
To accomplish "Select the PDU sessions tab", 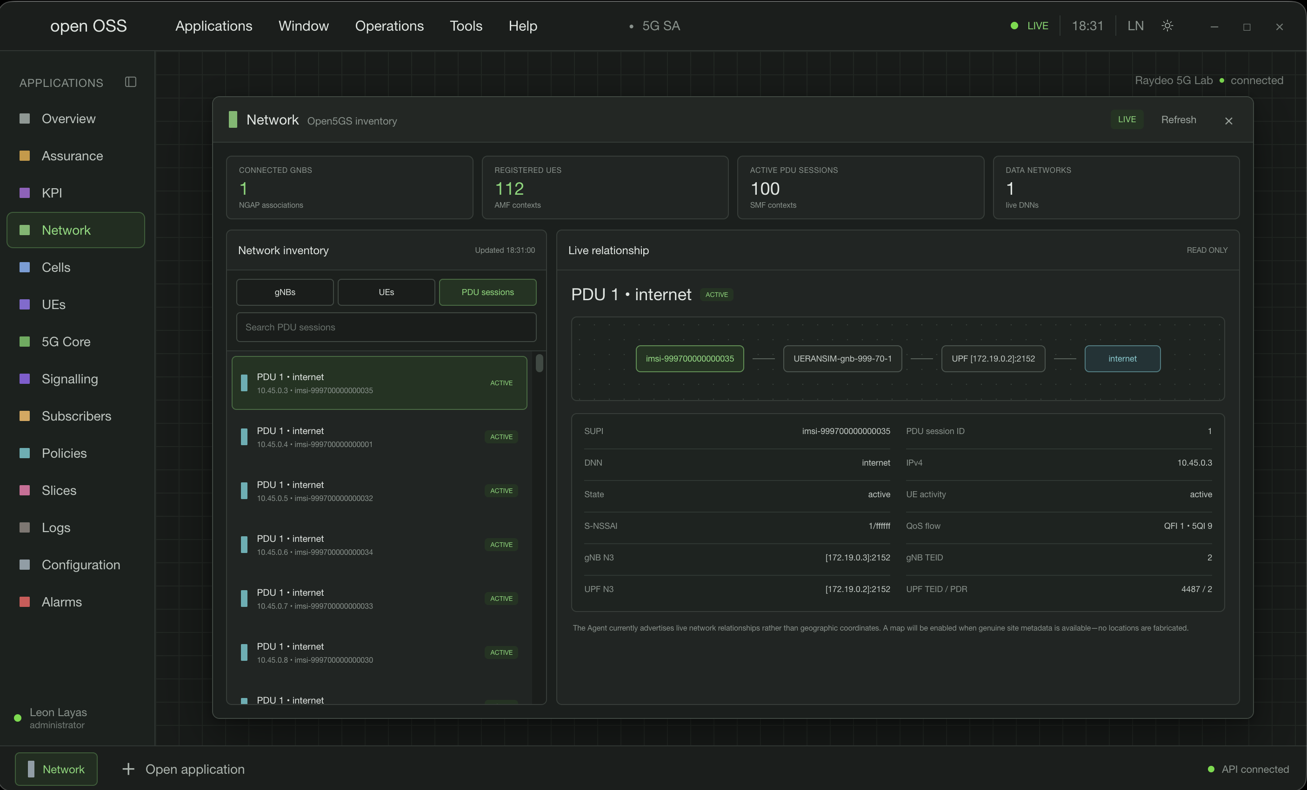I will pos(487,292).
